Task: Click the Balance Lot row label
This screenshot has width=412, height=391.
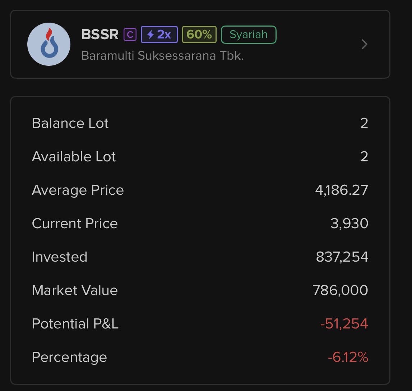Action: 70,123
